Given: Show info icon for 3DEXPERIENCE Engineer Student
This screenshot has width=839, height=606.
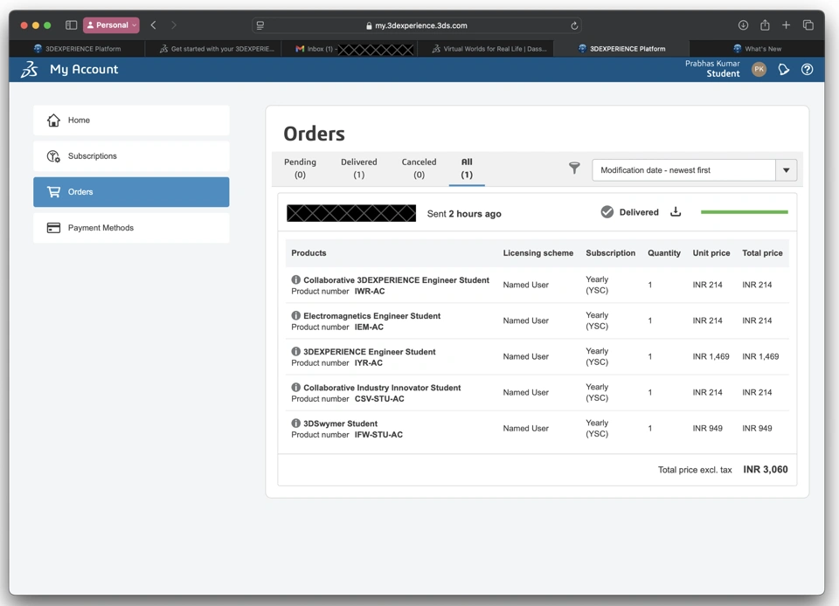Looking at the screenshot, I should coord(295,351).
